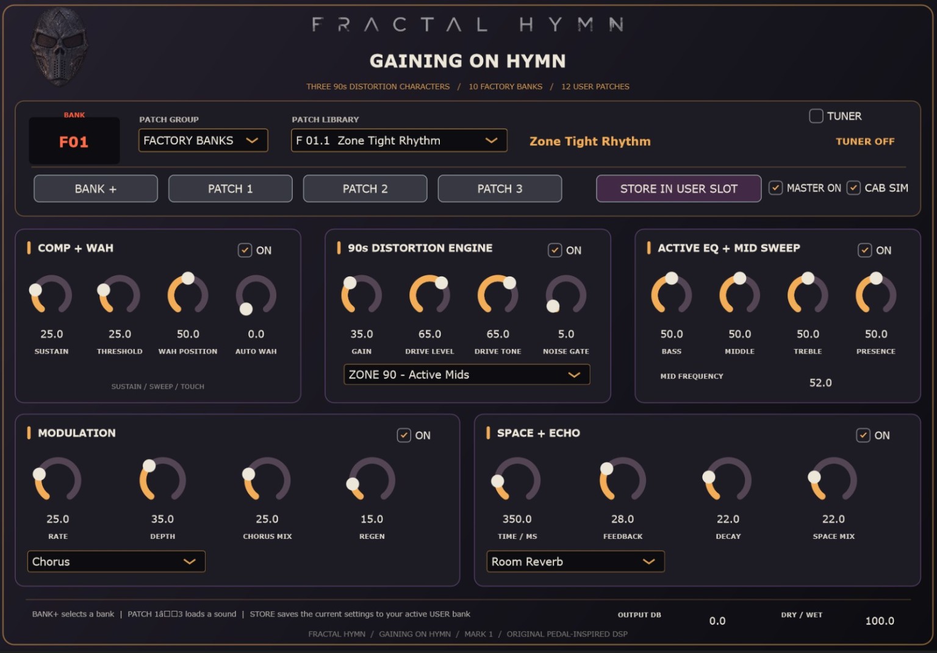This screenshot has width=937, height=653.
Task: Click the GAINING ON HYMN title
Action: pos(468,61)
